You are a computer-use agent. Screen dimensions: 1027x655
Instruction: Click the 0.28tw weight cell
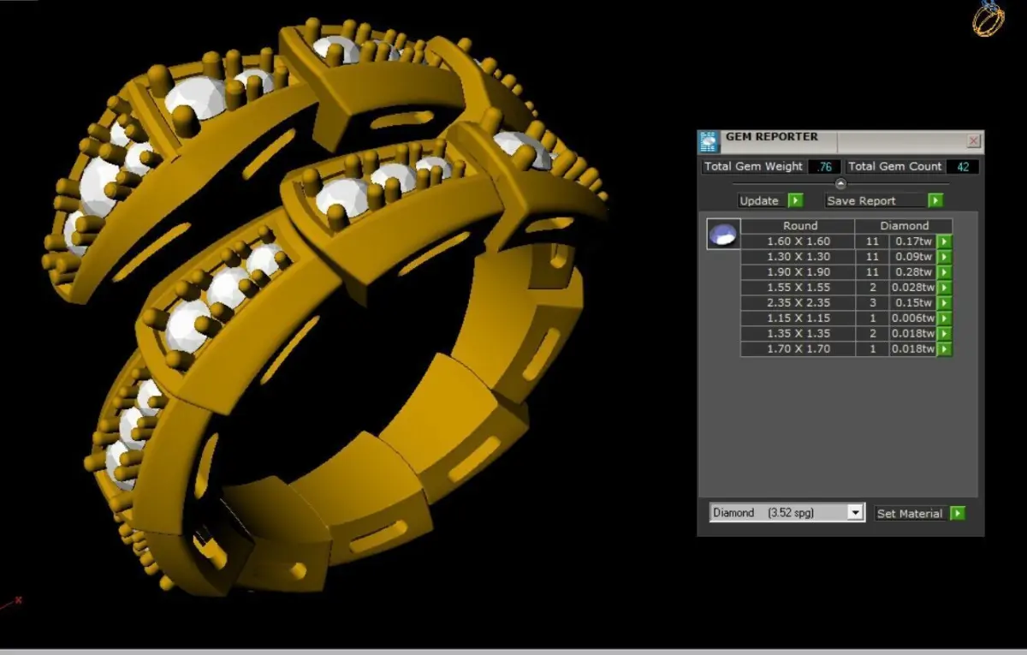(x=913, y=272)
